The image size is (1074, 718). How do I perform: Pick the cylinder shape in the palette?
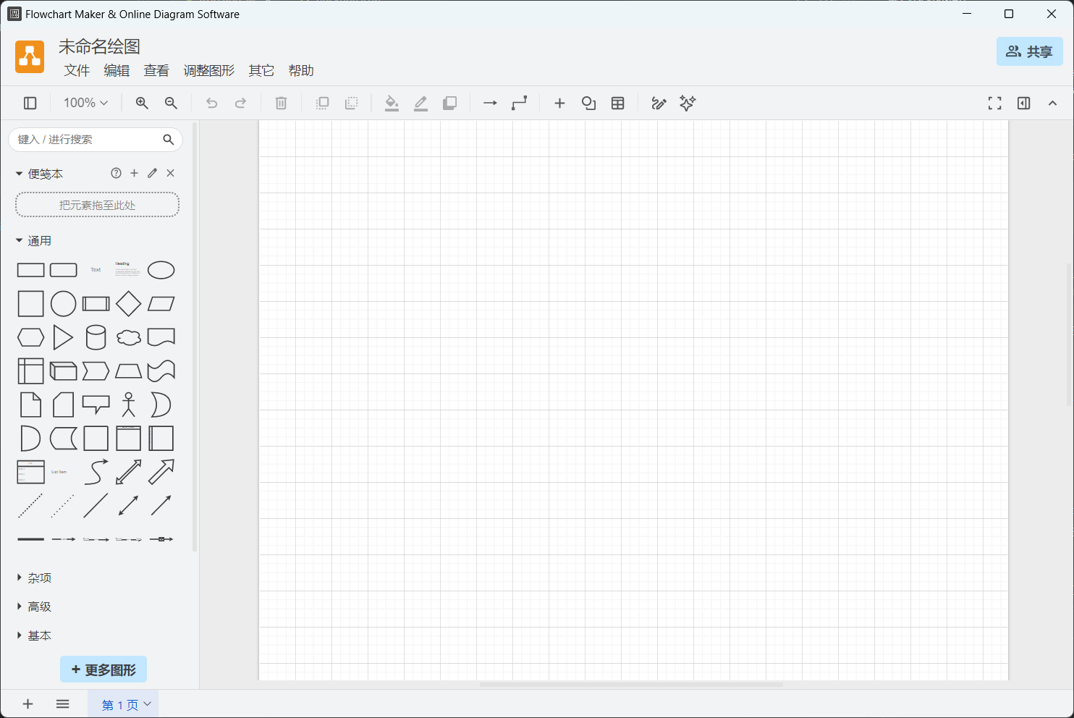tap(96, 337)
